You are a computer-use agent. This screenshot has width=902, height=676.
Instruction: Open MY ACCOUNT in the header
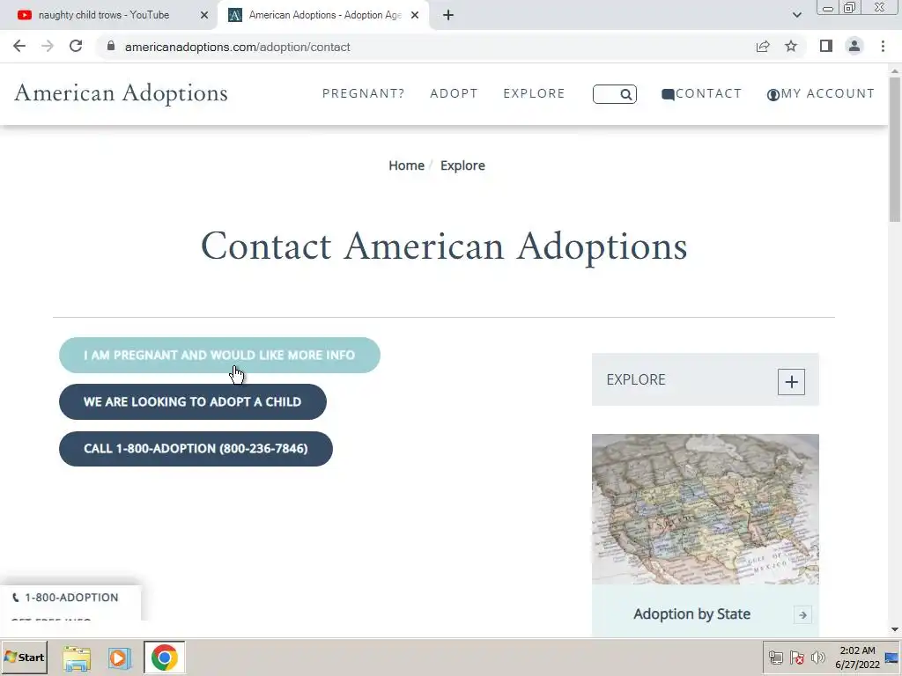point(821,93)
